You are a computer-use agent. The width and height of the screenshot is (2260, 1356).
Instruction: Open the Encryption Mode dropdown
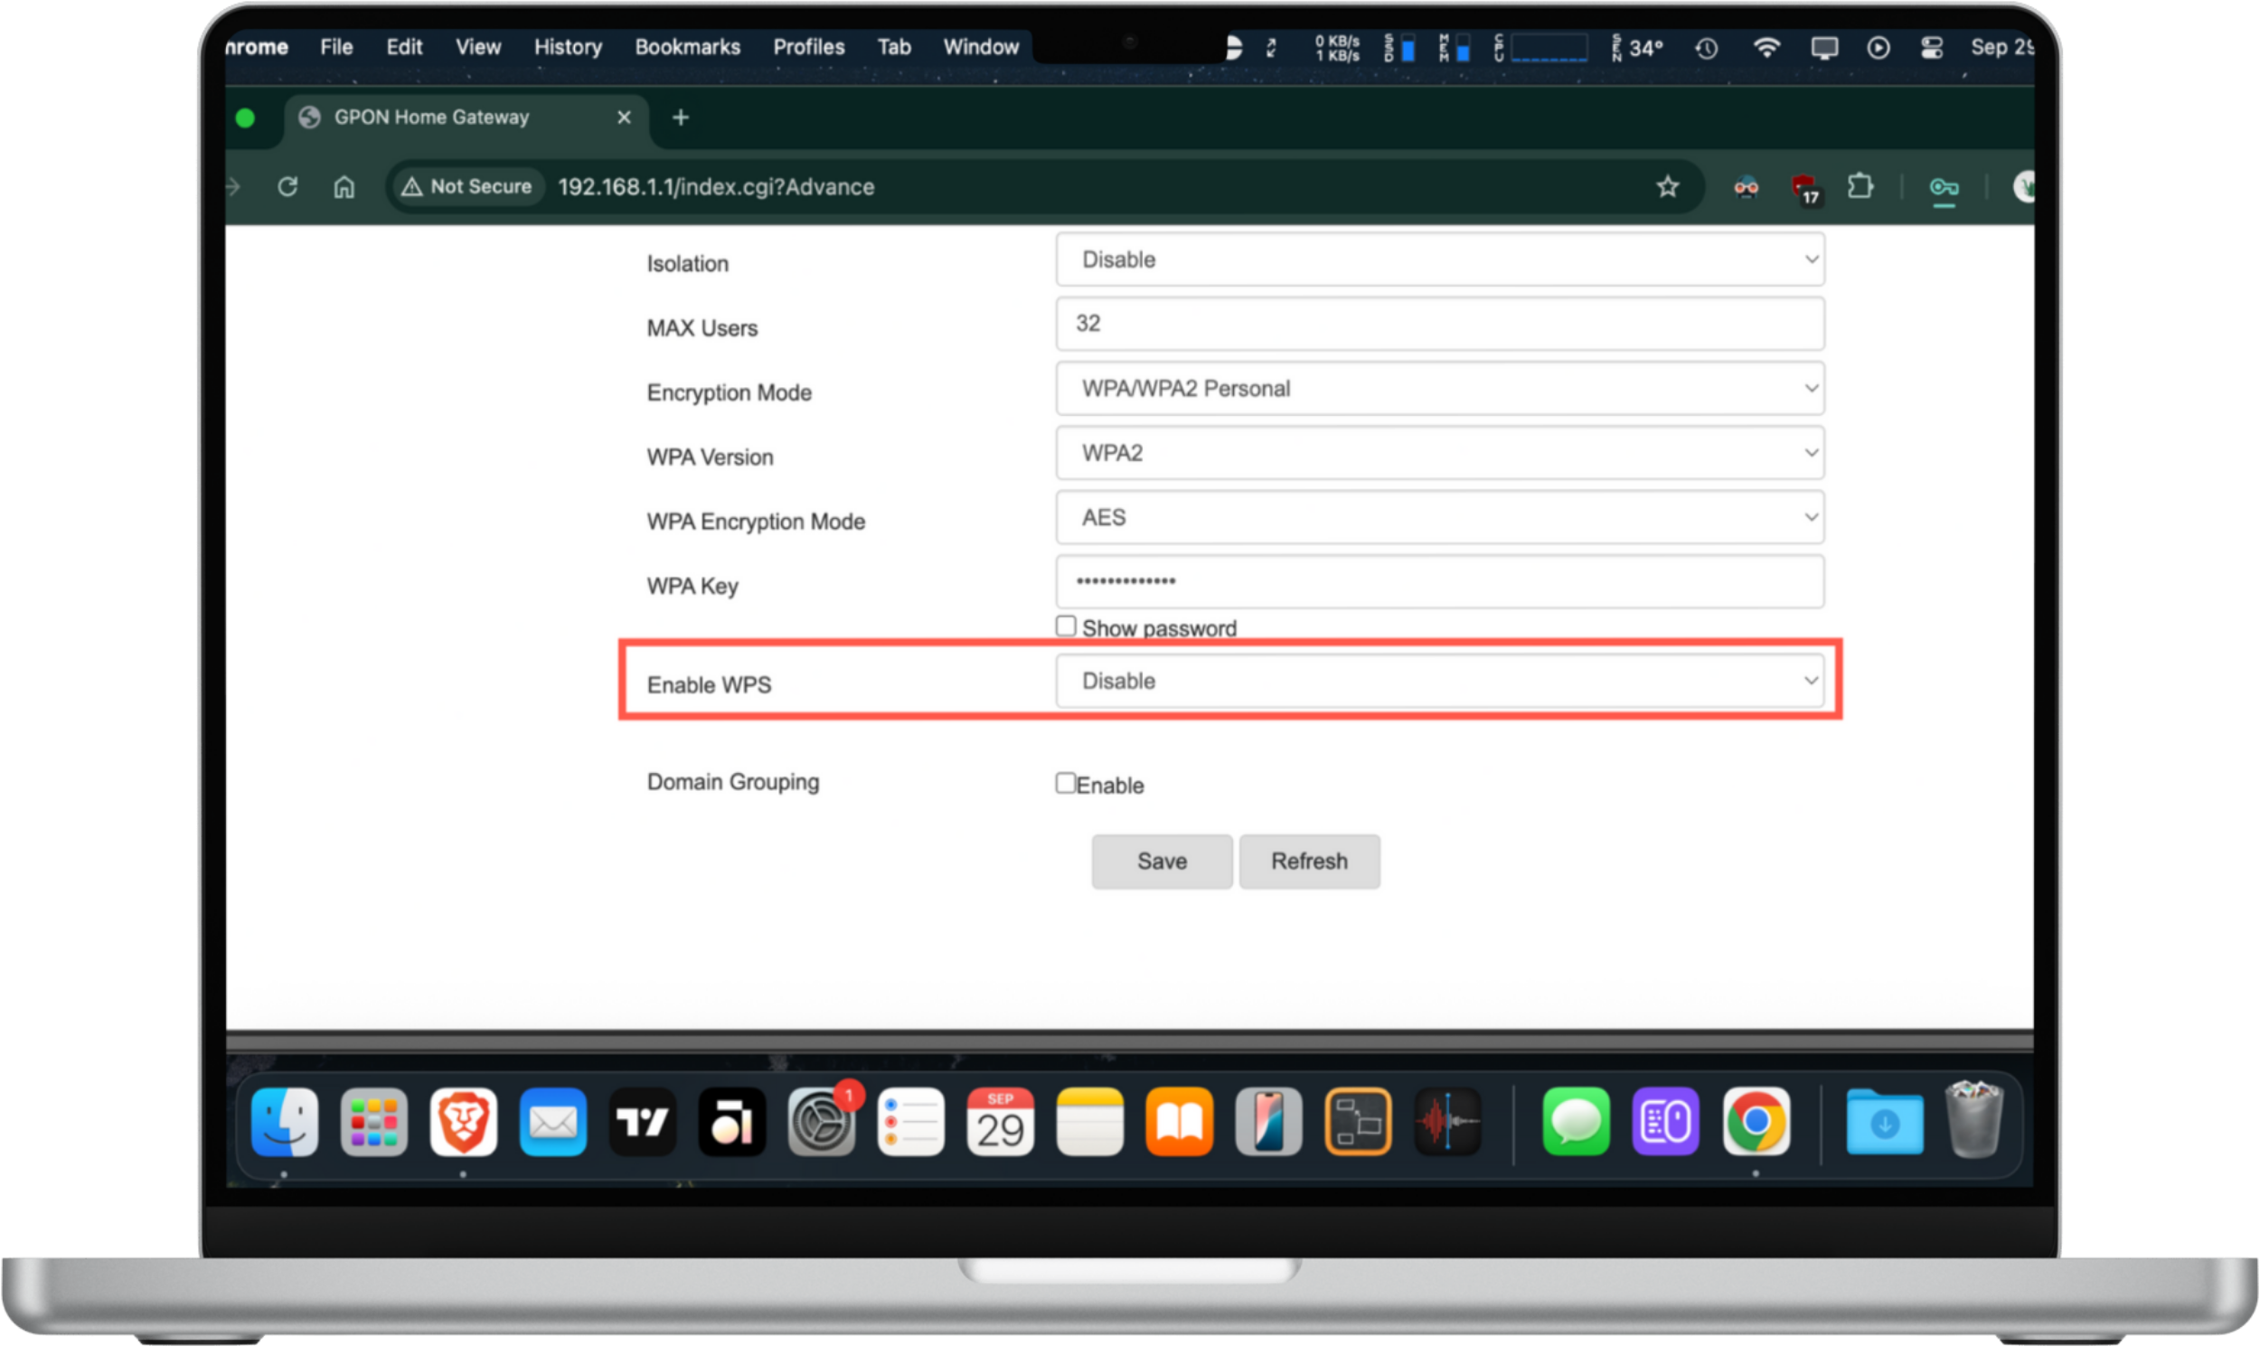[1440, 389]
